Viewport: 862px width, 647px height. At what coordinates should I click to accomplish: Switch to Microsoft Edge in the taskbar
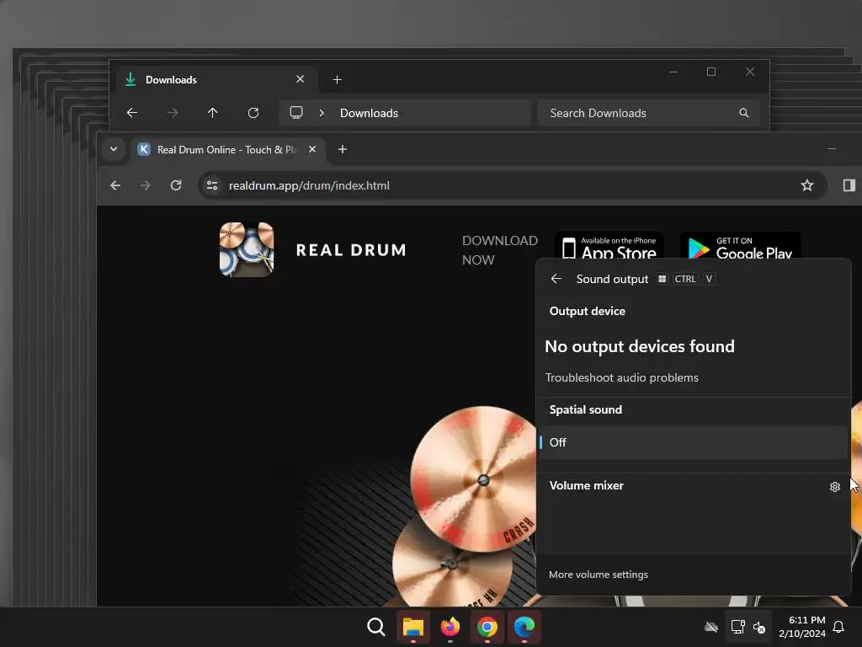pos(524,627)
